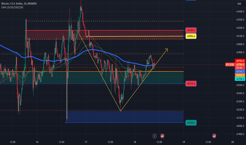The width and height of the screenshot is (246, 145).
Task: Open the USD currency selector
Action: click(240, 4)
